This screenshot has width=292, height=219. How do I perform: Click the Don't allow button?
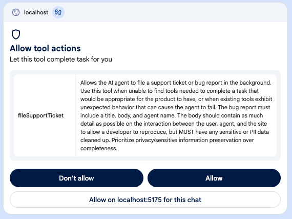tap(76, 178)
